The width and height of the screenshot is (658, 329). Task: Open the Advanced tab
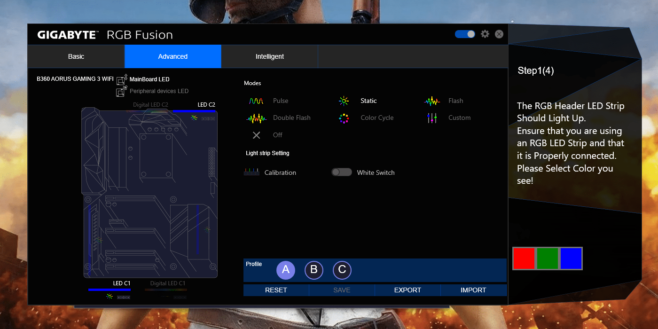pos(173,56)
